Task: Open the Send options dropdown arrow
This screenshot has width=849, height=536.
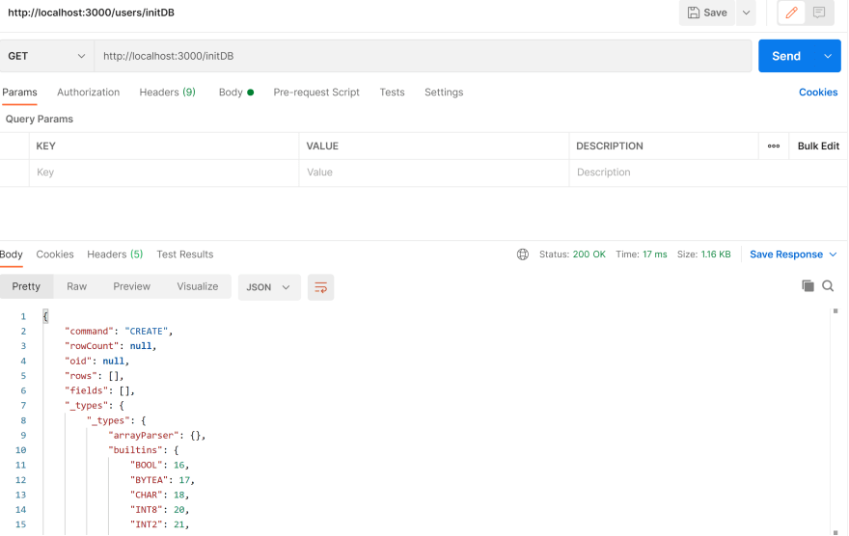Action: (828, 56)
